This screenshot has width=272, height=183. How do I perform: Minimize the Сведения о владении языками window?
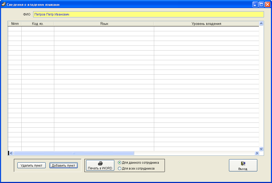pyautogui.click(x=255, y=5)
